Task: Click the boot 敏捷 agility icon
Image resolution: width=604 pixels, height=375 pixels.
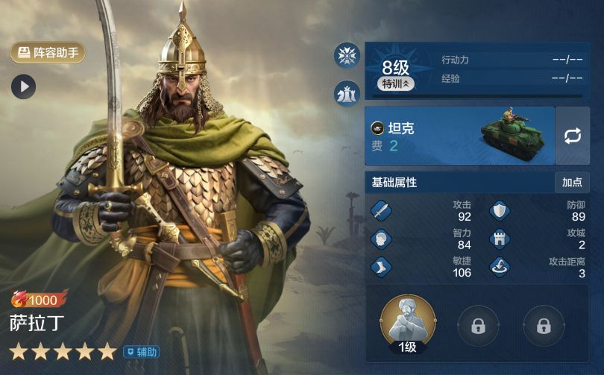Action: pyautogui.click(x=381, y=267)
